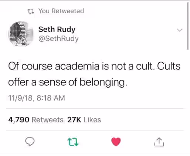Unlike the tweet via the red heart
The image size is (190, 156).
116,142
